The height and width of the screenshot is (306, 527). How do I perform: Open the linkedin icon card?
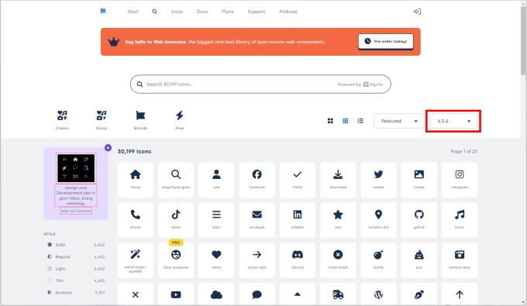pos(298,220)
